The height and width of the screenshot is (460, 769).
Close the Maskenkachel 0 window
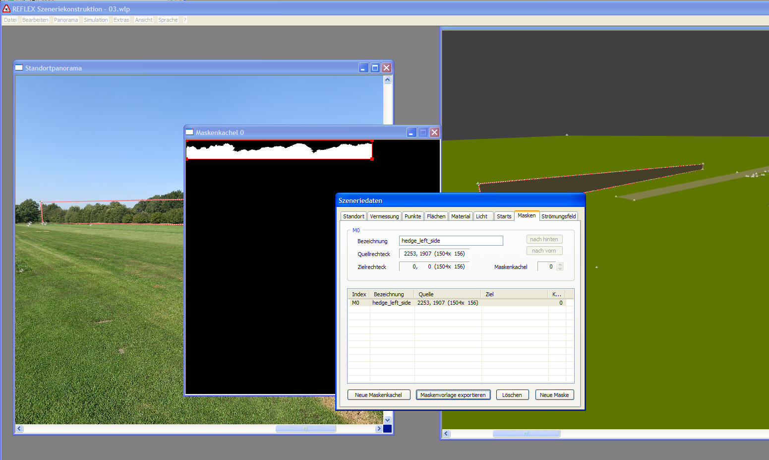tap(434, 132)
